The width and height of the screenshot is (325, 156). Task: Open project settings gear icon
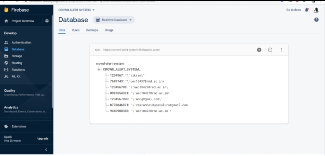coord(47,21)
